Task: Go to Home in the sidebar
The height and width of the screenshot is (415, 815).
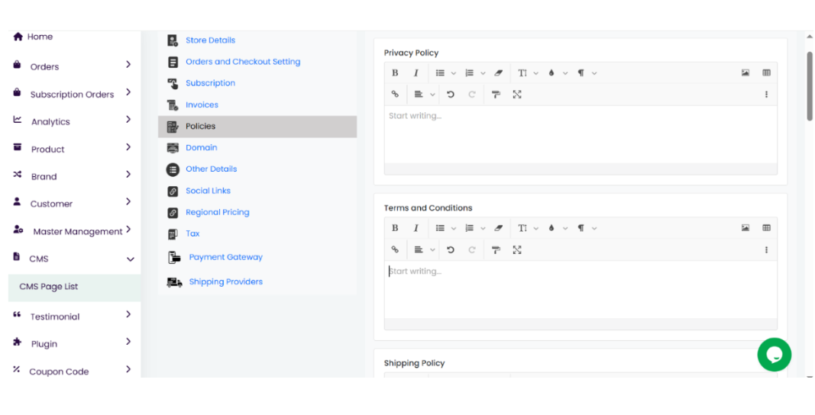Action: tap(40, 37)
